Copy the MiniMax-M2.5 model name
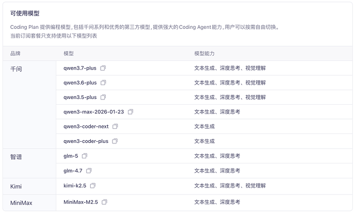The width and height of the screenshot is (356, 214). point(104,202)
